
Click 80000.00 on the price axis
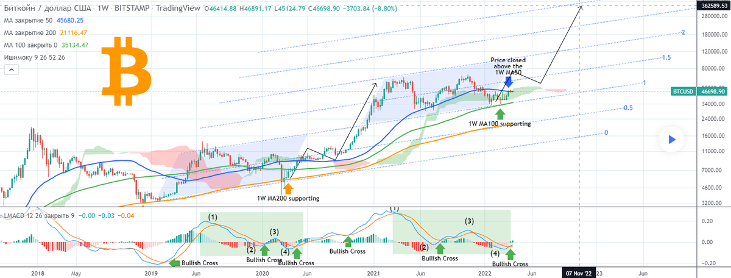coord(713,68)
